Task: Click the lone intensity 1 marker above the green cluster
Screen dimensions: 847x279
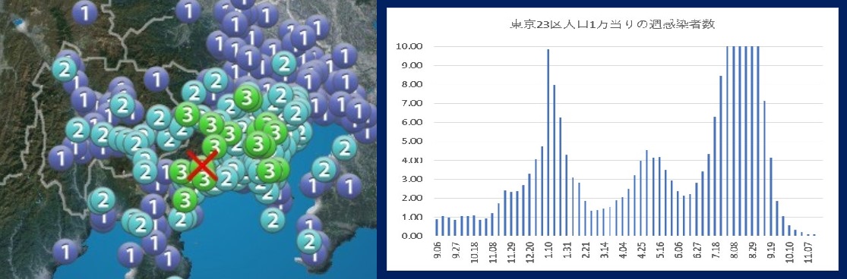Action: (x=156, y=80)
